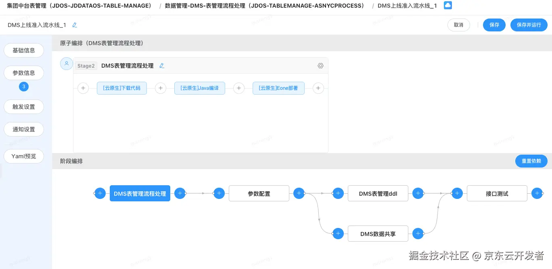Click plus before 接口测试 node
Image resolution: width=552 pixels, height=269 pixels.
[457, 193]
